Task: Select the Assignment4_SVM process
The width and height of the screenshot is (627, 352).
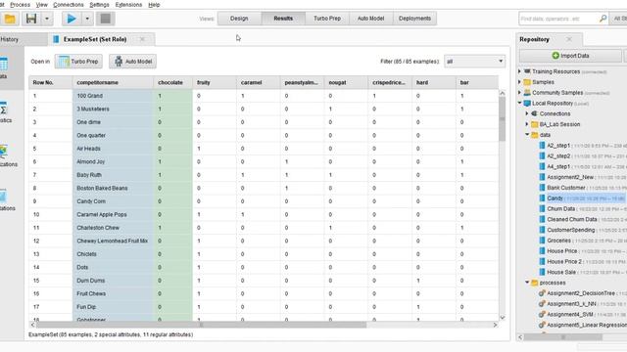Action: (x=570, y=314)
